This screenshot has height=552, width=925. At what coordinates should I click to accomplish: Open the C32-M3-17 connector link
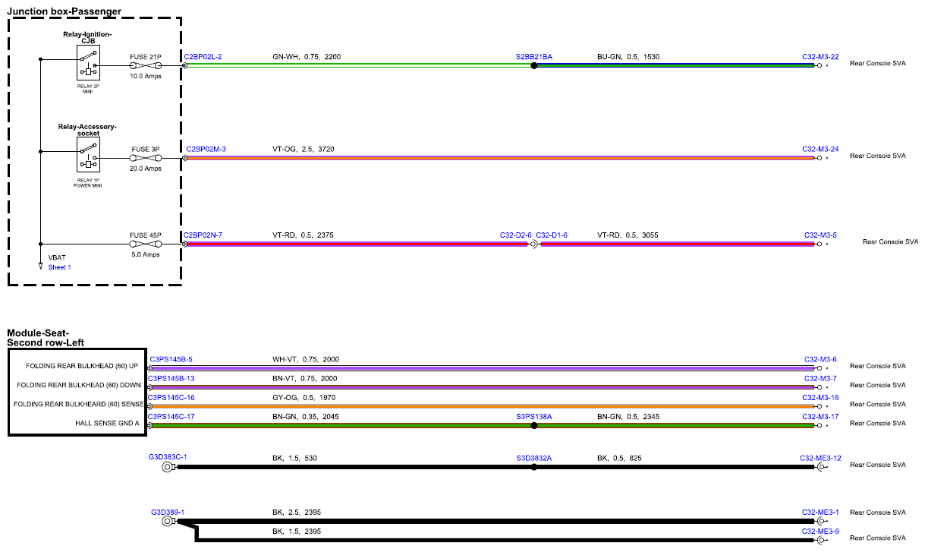(x=820, y=416)
